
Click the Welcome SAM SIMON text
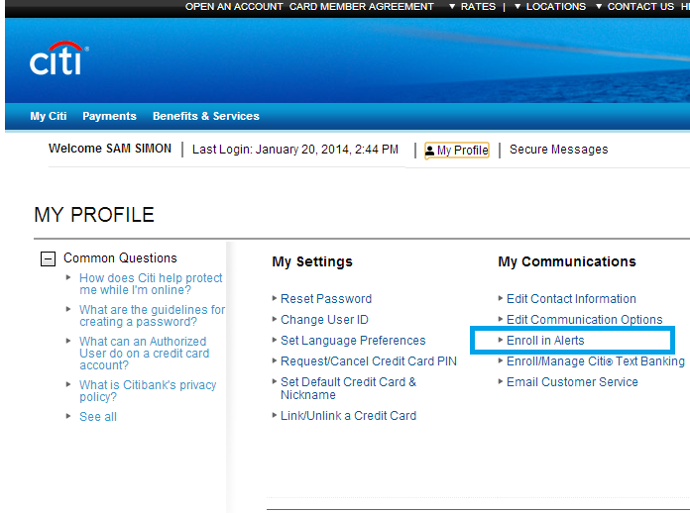tap(110, 149)
